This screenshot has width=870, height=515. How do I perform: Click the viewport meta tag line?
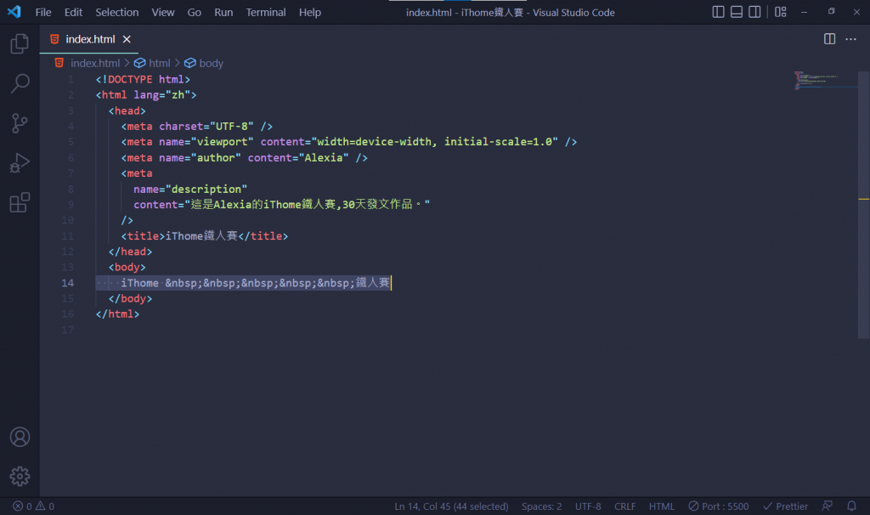point(349,142)
